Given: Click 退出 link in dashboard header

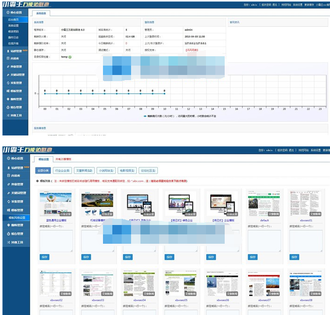Looking at the screenshot, I should (275, 5).
